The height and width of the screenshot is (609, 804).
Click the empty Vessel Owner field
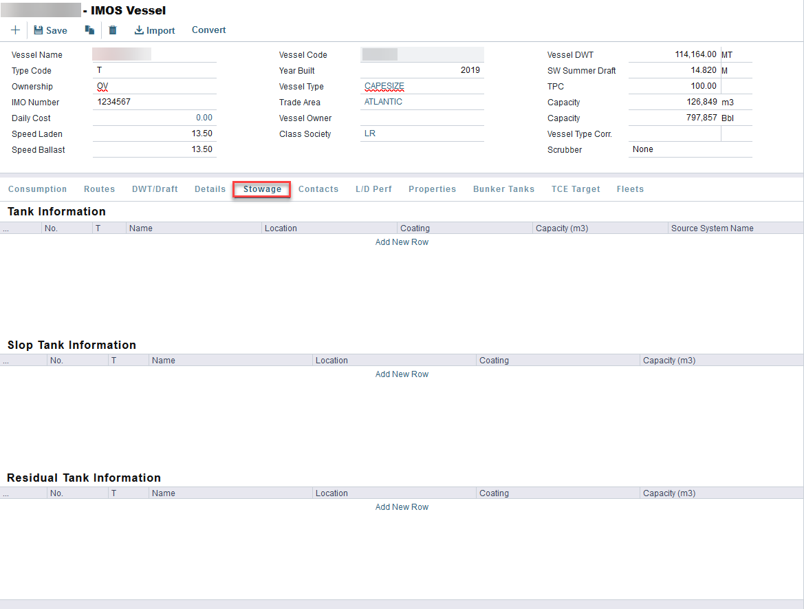pos(422,118)
